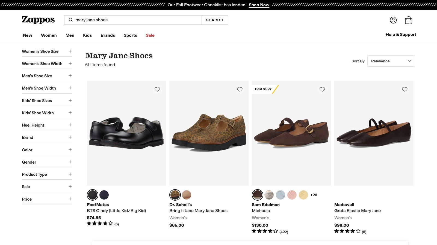Follow the Shop Now banner link
437x245 pixels.
pos(259,5)
